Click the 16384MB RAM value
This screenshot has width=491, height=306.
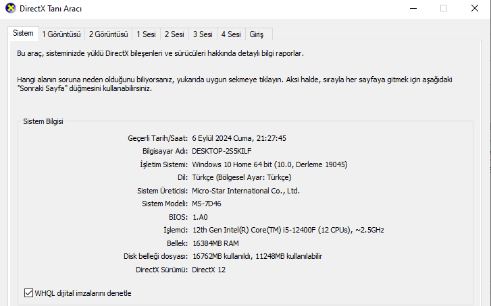point(215,243)
